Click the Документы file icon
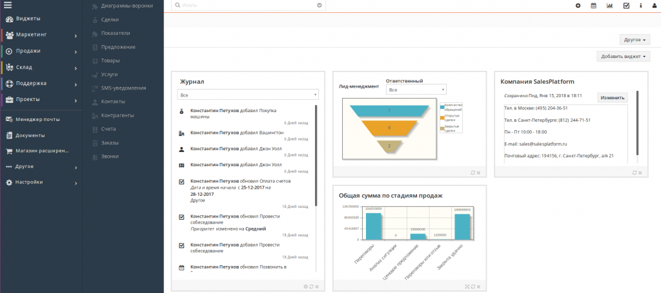Screen dimensions: 661x293 click(x=9, y=135)
